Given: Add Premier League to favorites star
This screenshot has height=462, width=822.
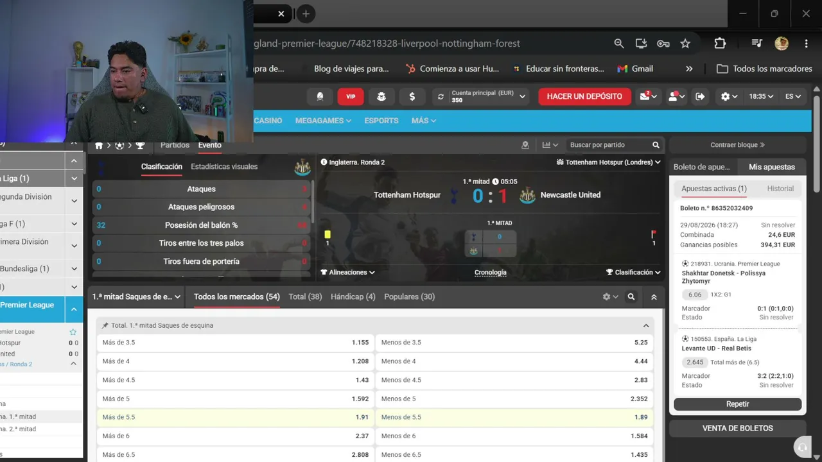Looking at the screenshot, I should [x=73, y=332].
